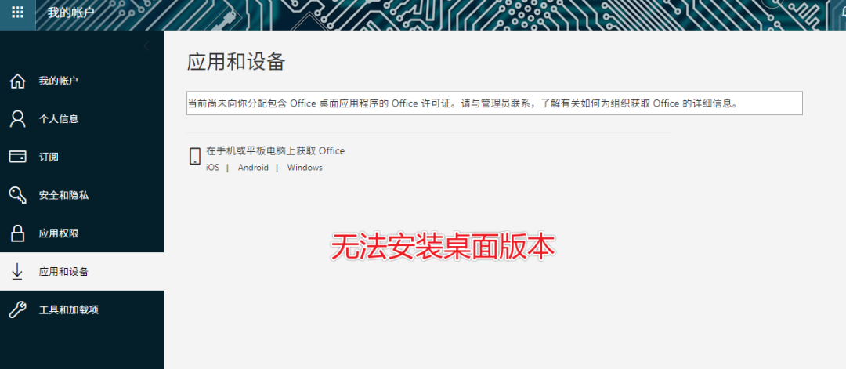Click the iOS download link
The height and width of the screenshot is (369, 846).
(x=212, y=168)
